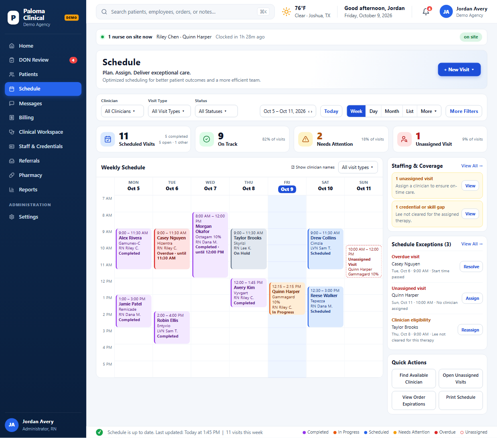Click the JA avatar at sidebar bottom
Viewport: 497px width, 438px height.
point(12,425)
